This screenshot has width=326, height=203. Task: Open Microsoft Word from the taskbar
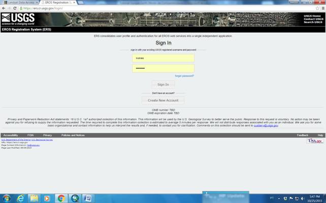point(88,198)
